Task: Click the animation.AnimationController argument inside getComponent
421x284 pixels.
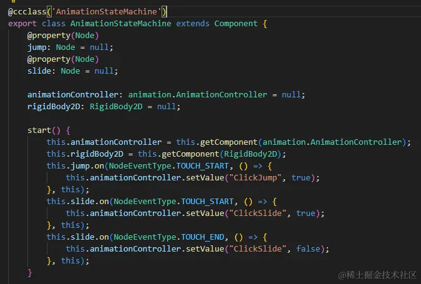Action: [332, 142]
